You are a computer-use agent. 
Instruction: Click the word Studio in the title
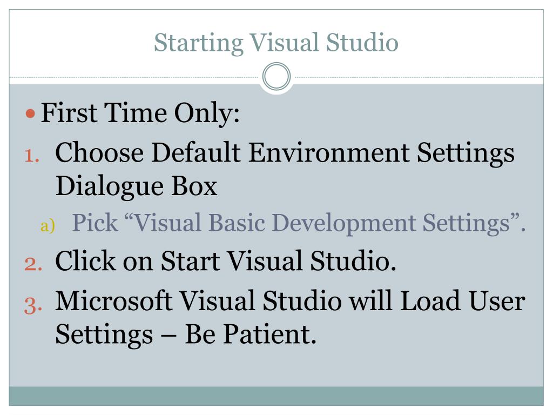pyautogui.click(x=362, y=42)
